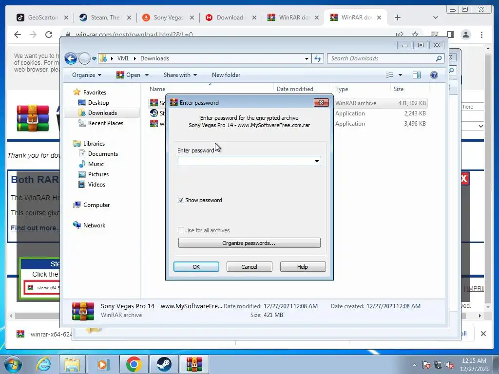Click the WinRAR taskbar icon
Image resolution: width=499 pixels, height=374 pixels.
tap(194, 365)
